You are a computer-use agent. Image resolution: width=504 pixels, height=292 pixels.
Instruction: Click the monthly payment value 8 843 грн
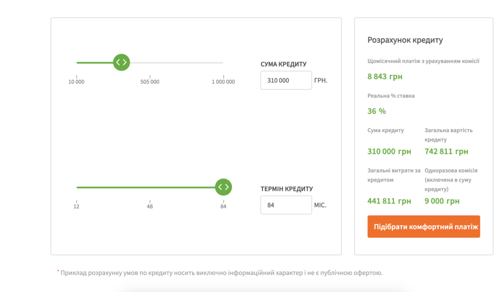tap(385, 76)
